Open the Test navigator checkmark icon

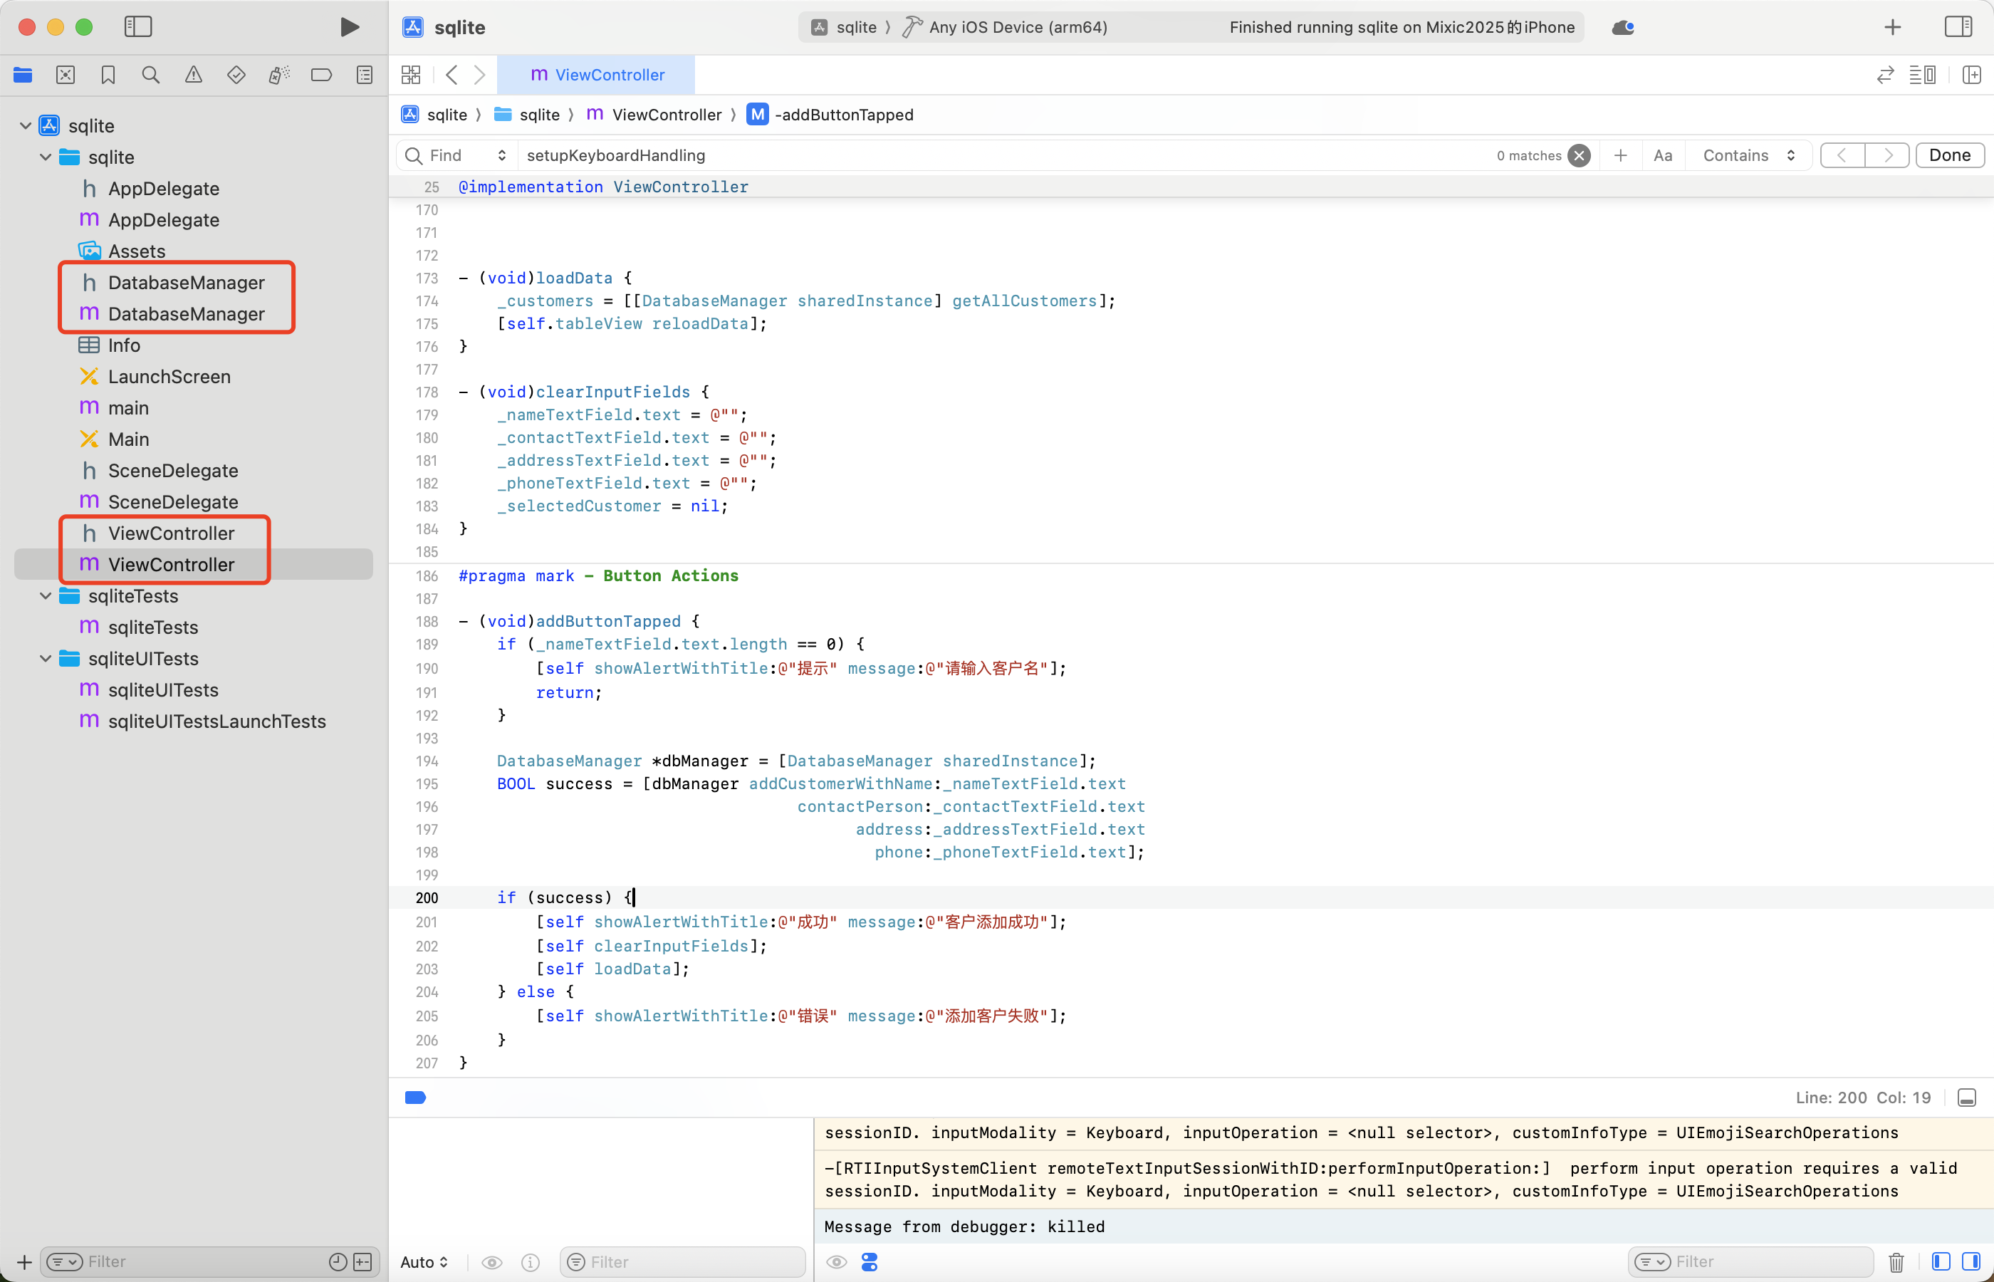click(x=236, y=75)
